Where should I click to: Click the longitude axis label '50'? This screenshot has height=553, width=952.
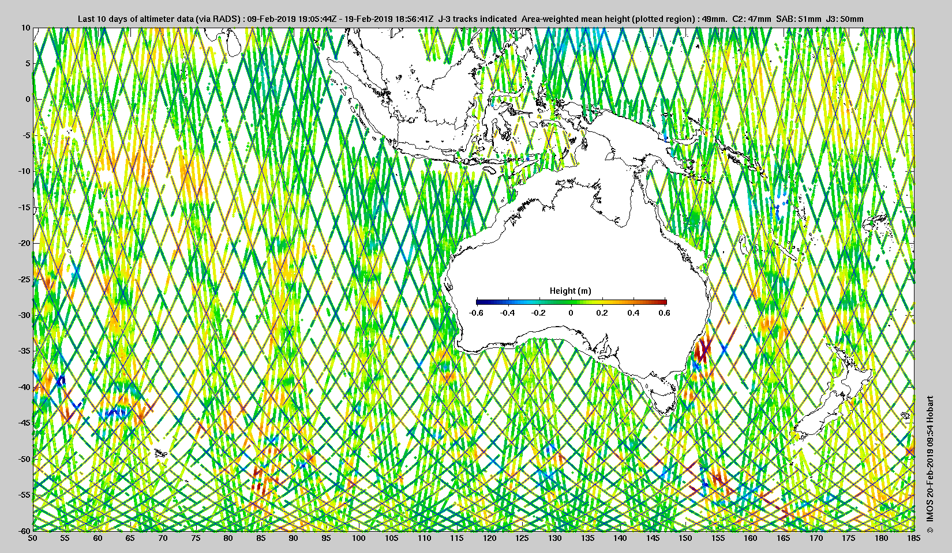click(x=33, y=539)
